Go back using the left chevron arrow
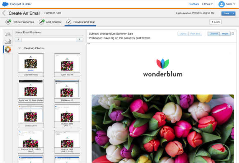This screenshot has width=239, height=163. [4, 13]
